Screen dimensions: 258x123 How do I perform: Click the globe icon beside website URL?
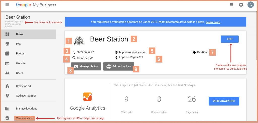[116, 52]
